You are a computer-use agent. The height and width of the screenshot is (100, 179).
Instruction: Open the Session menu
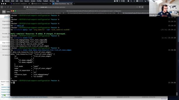click(27, 1)
